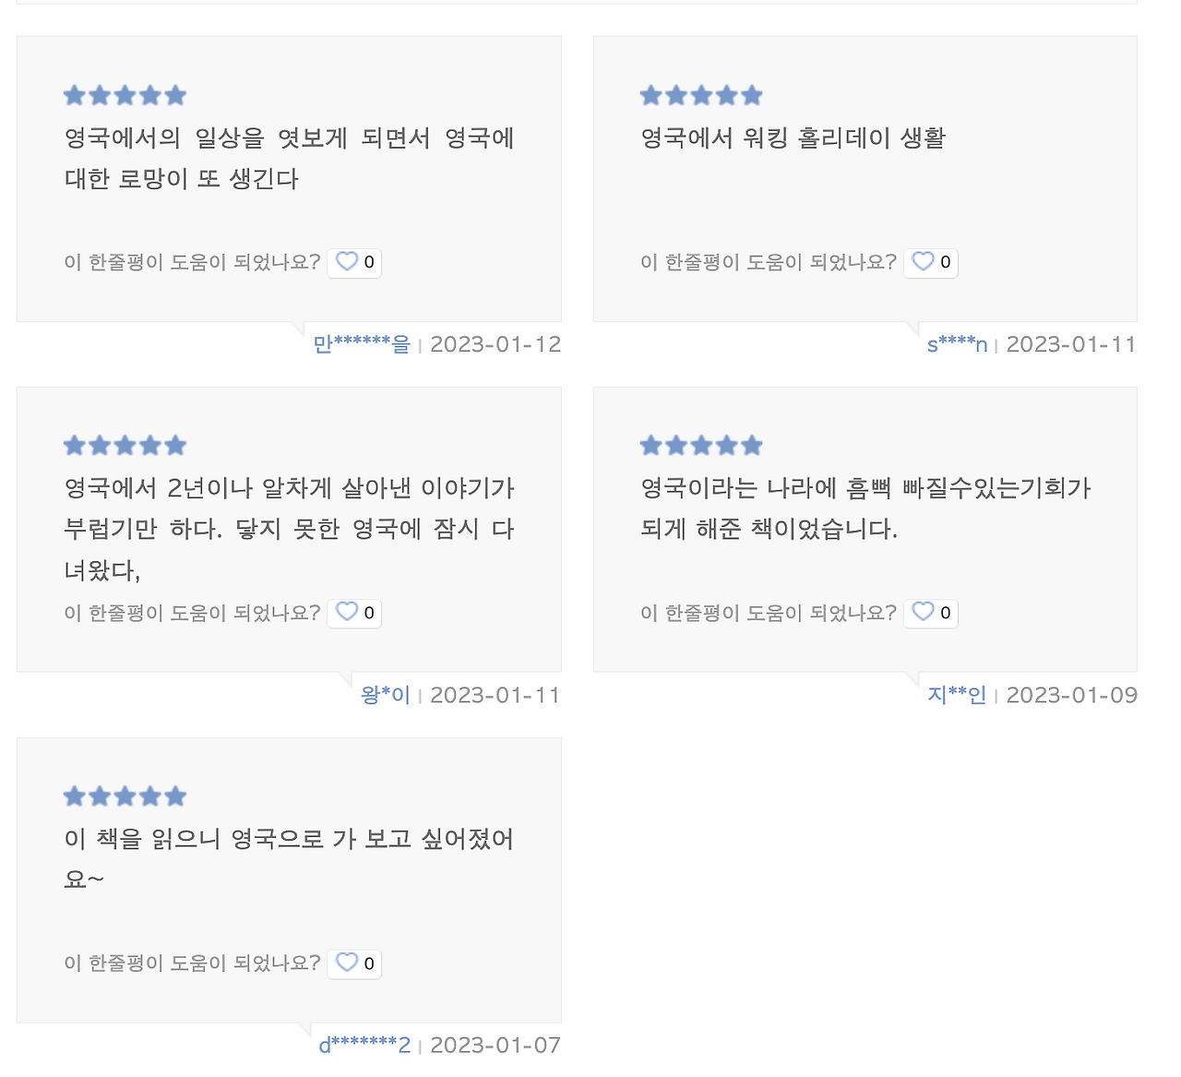
Task: Click the heart icon on 만******을's review
Action: tap(346, 262)
